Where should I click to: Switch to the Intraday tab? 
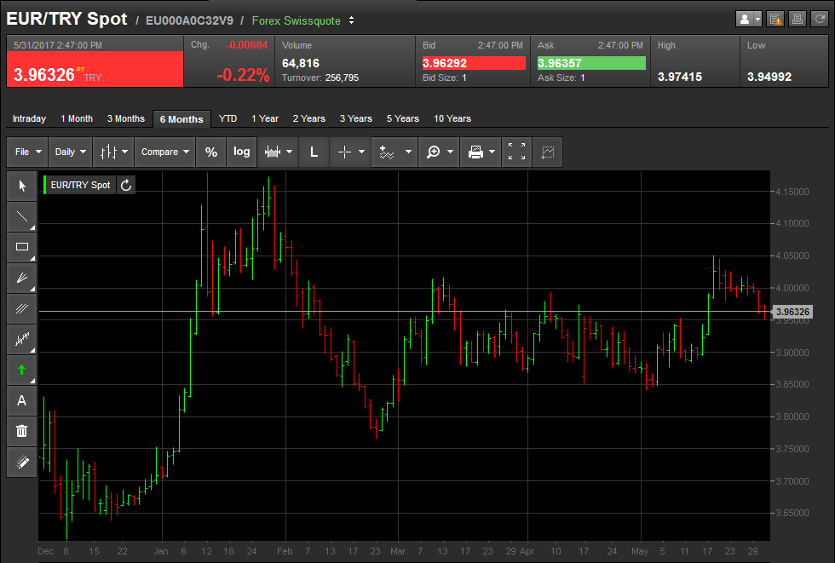[29, 118]
